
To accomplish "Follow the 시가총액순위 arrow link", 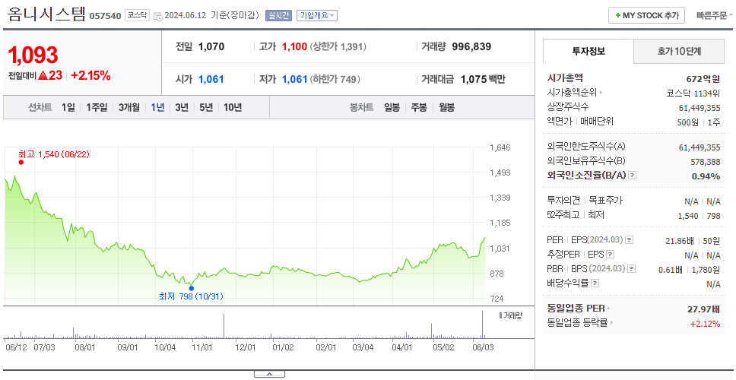I will tap(575, 93).
